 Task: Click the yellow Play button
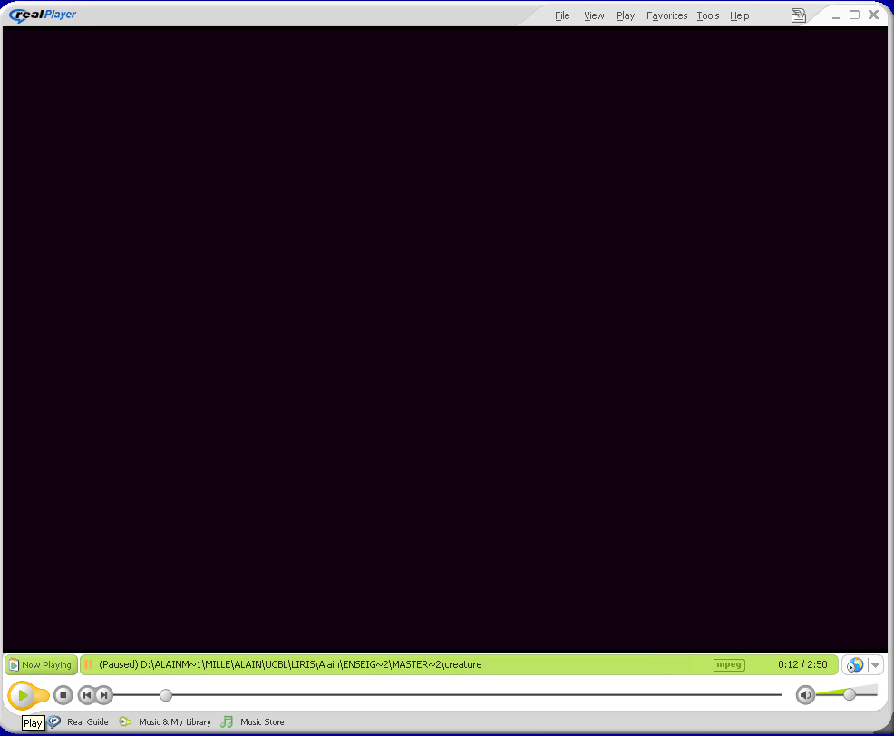pyautogui.click(x=24, y=695)
